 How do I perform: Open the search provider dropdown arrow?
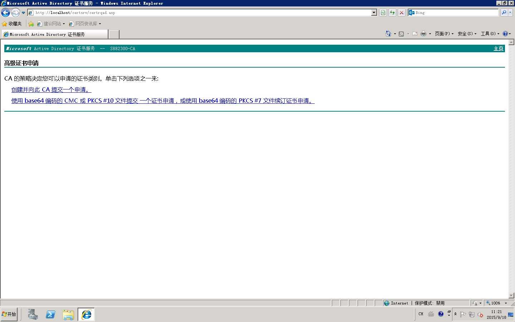coord(510,13)
